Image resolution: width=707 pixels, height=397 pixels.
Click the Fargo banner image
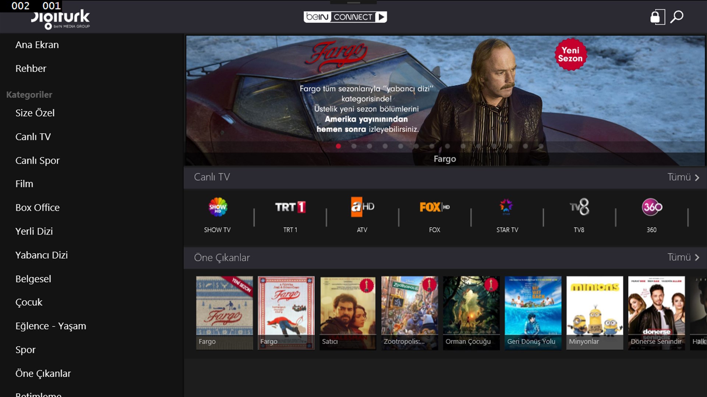point(445,100)
